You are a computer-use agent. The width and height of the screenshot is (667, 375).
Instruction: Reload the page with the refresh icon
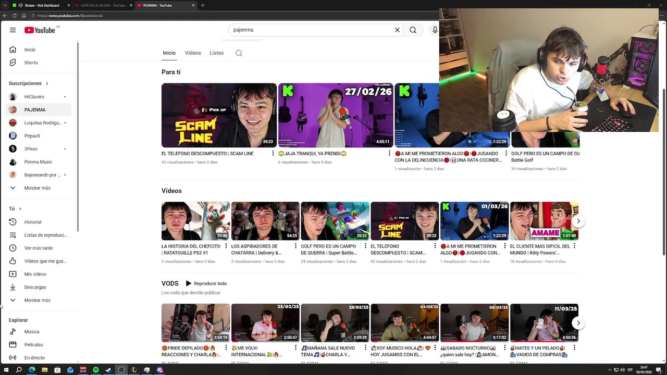(x=14, y=16)
